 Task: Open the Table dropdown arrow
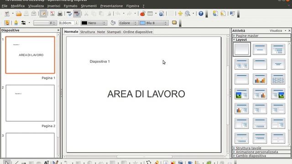(156, 13)
